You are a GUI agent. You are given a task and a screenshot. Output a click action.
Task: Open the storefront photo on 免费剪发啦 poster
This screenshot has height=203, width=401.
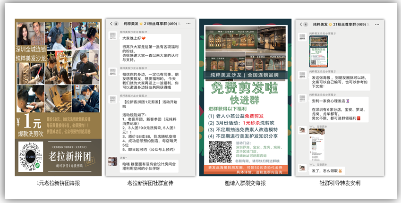click(246, 48)
